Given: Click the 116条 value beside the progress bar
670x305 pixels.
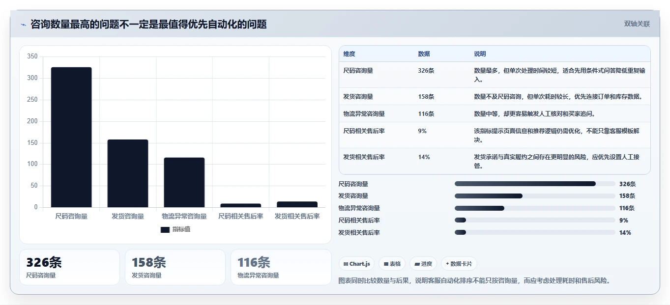Looking at the screenshot, I should click(627, 208).
